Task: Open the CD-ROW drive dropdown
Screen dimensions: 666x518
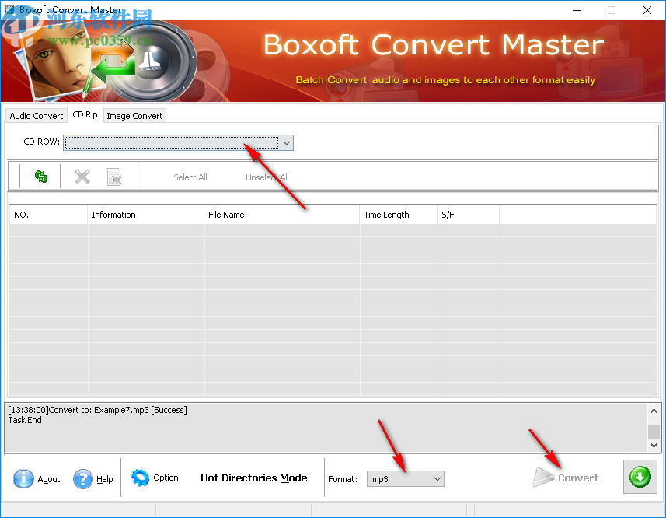Action: (x=285, y=142)
